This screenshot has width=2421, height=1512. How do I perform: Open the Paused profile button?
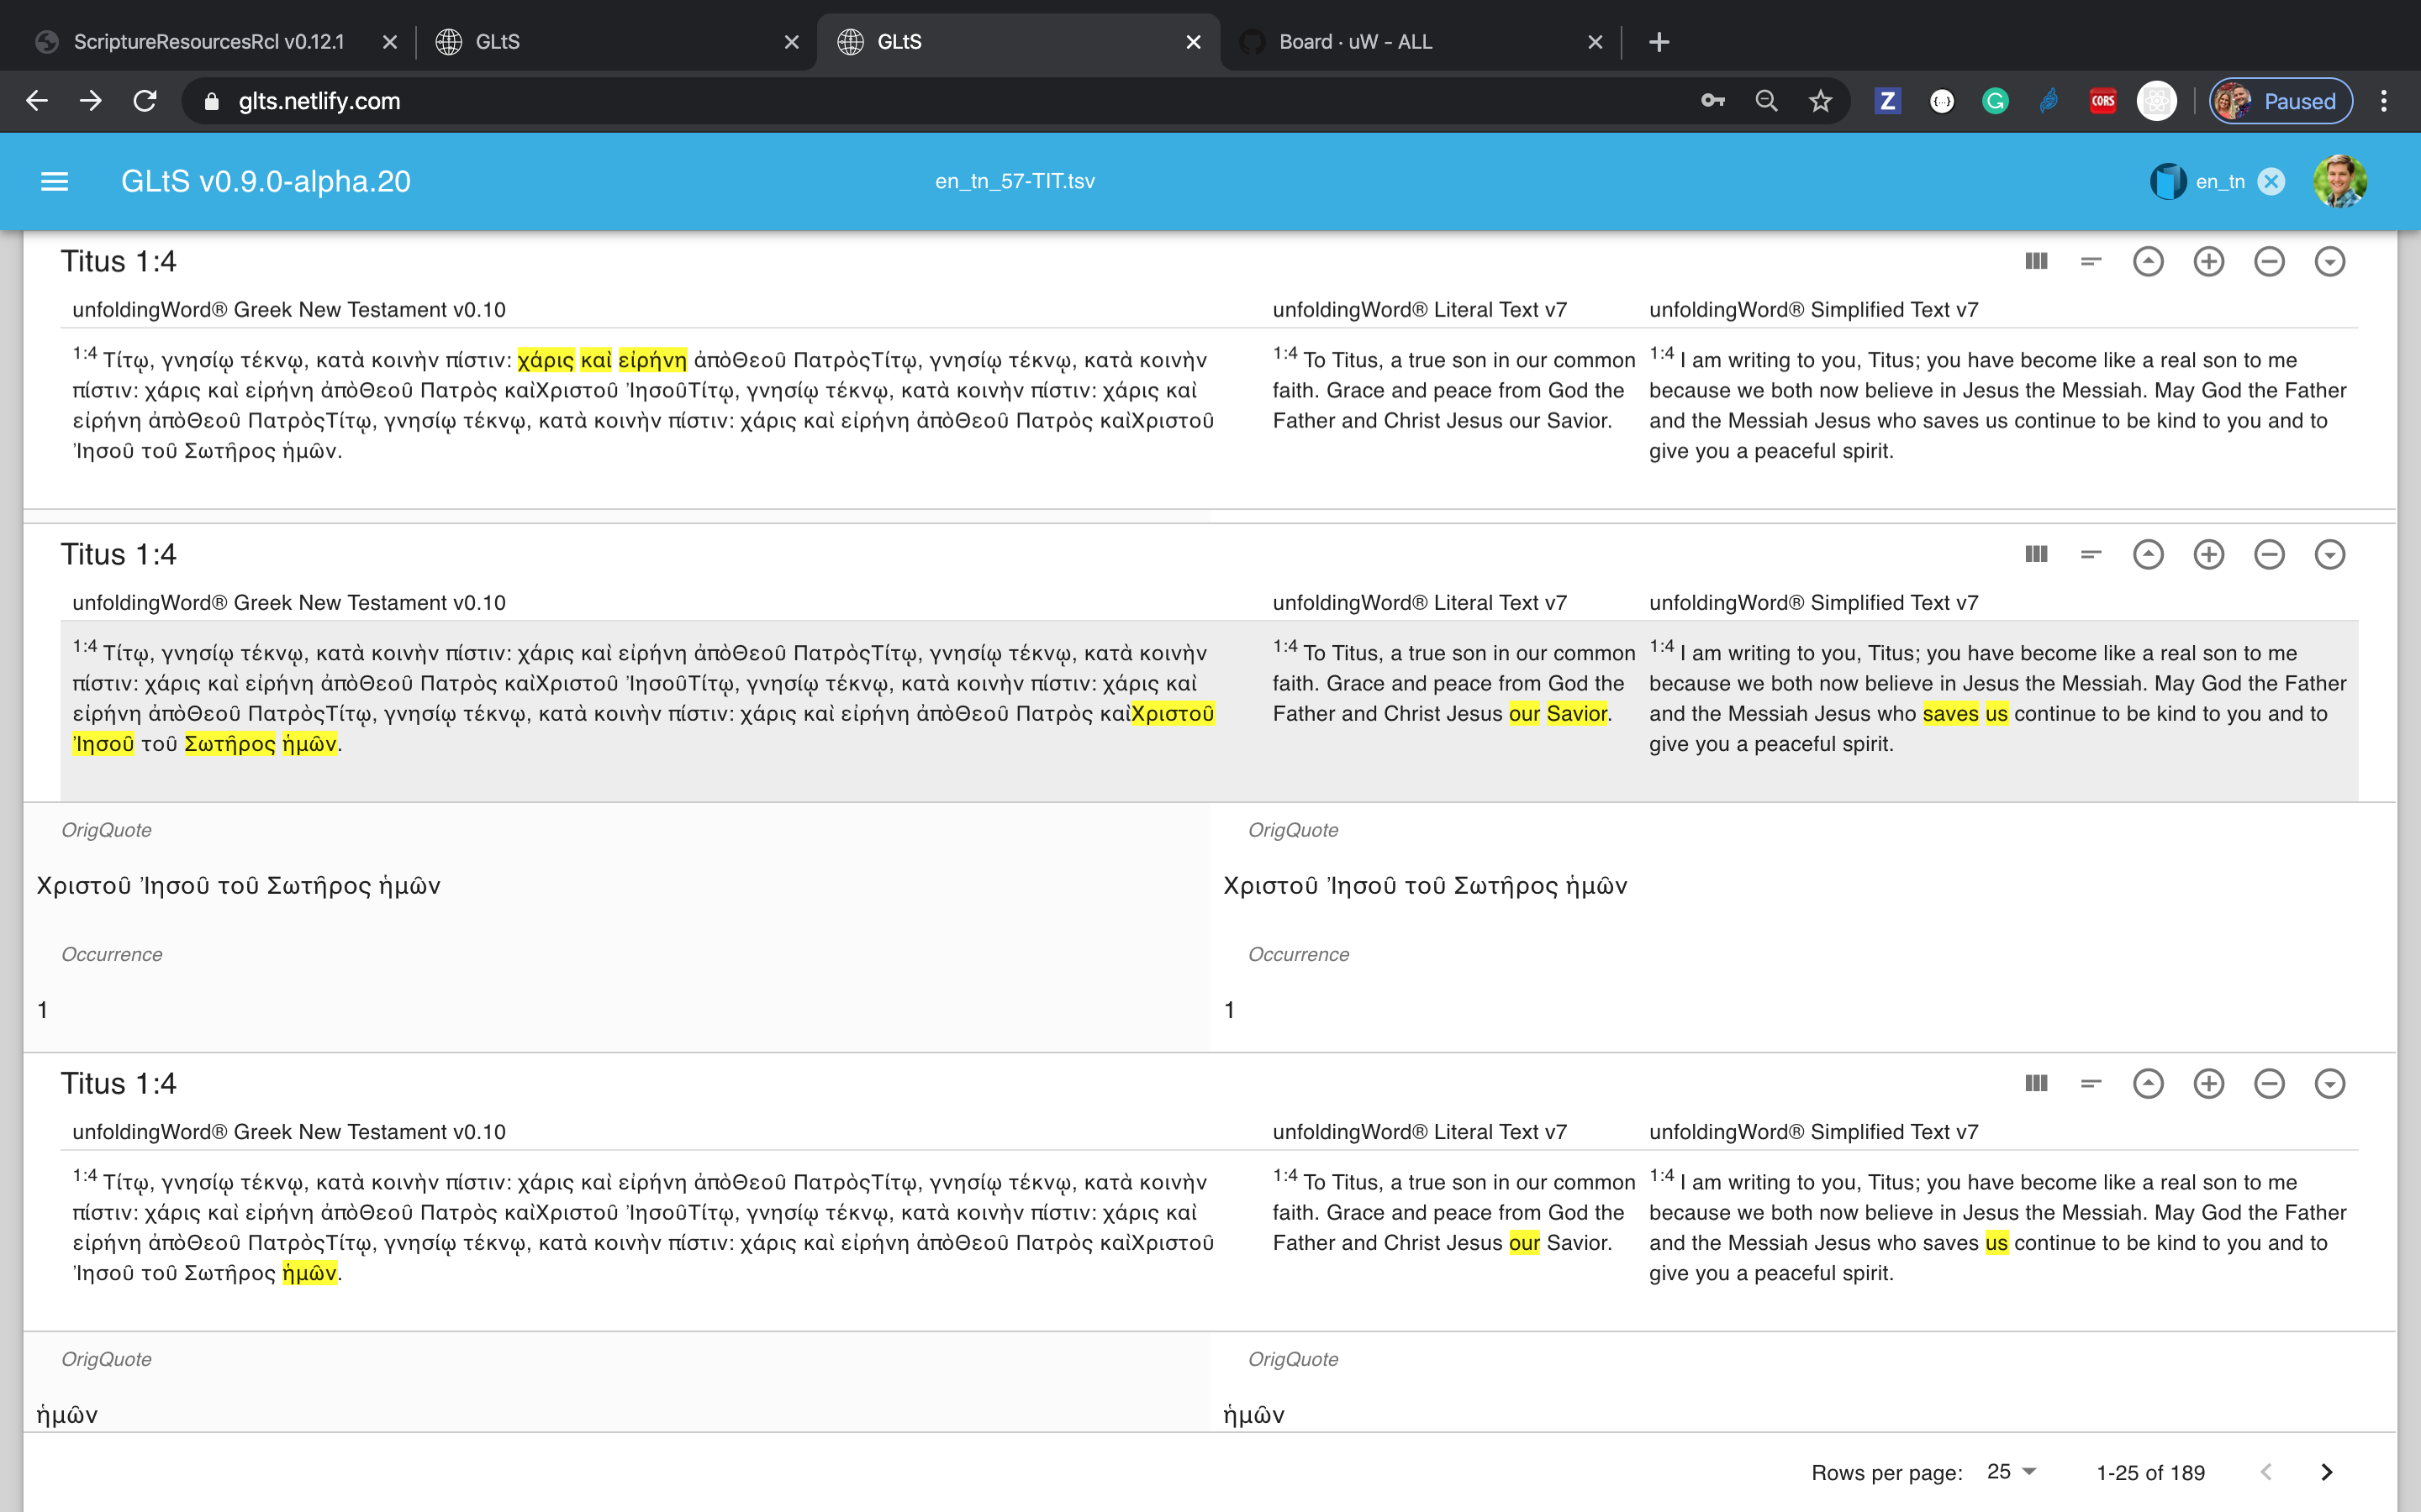coord(2280,101)
